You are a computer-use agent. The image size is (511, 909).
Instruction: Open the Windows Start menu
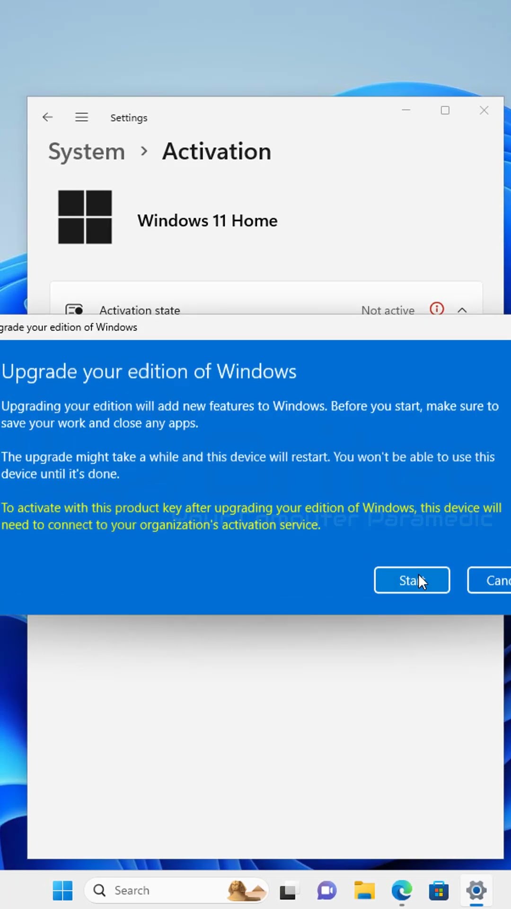pyautogui.click(x=62, y=891)
